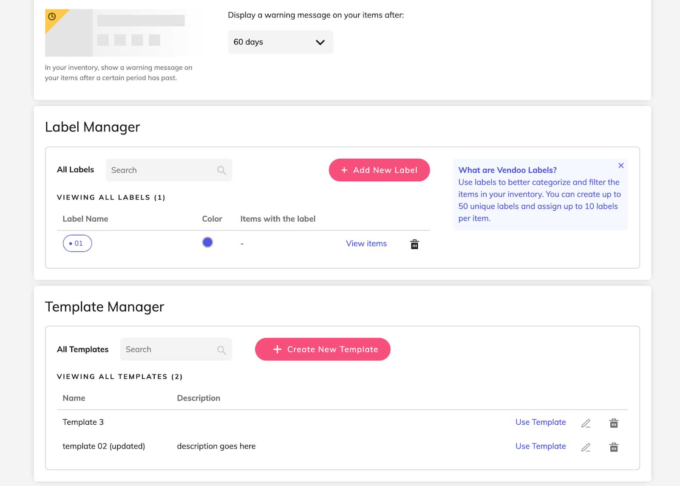The height and width of the screenshot is (486, 680).
Task: Click the magnifier icon in Template Manager search
Action: pos(221,349)
